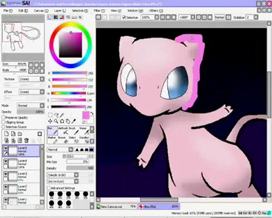Open the Edit menu
The image size is (272, 218).
pyautogui.click(x=23, y=11)
